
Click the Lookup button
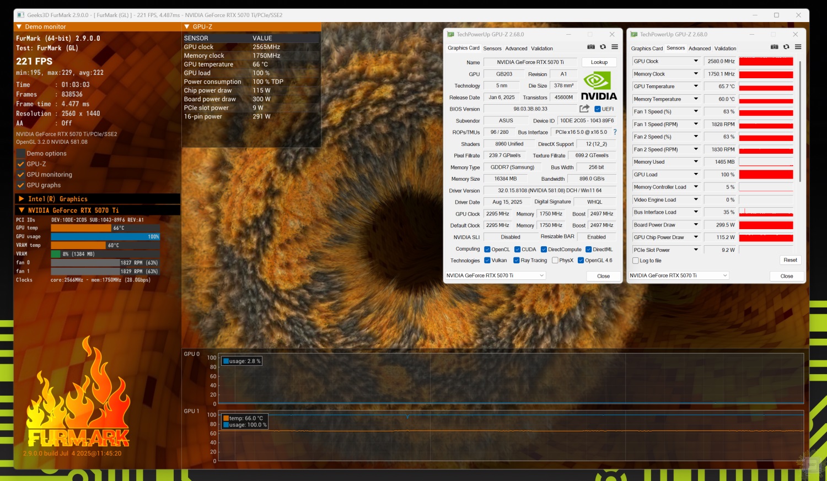599,62
